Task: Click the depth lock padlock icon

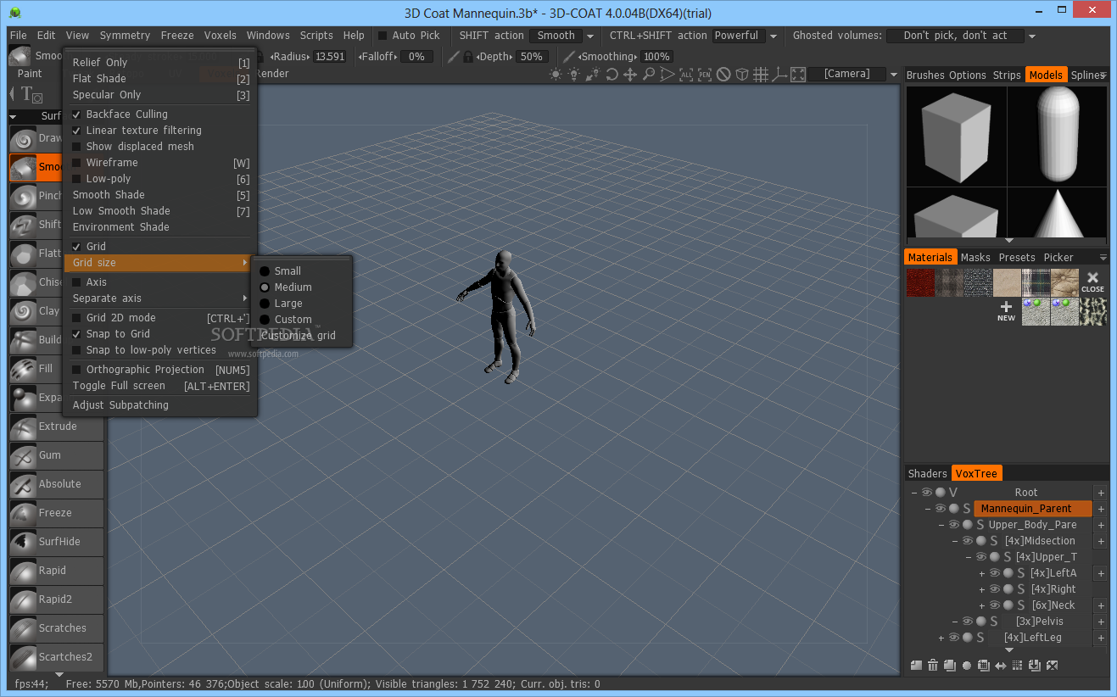Action: point(467,57)
